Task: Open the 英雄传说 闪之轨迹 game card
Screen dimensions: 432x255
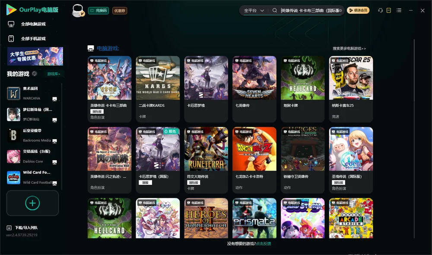Action: [x=109, y=160]
